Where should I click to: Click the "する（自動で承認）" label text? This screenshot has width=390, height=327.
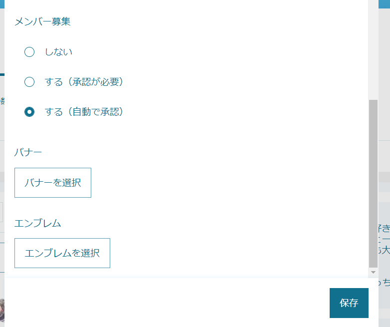point(84,112)
